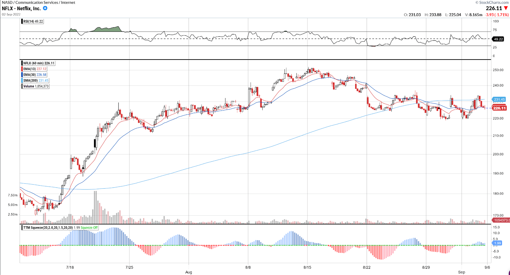Screen dimensions: 510x275
Task: Click the red down arrow beside last price
Action: pos(506,8)
